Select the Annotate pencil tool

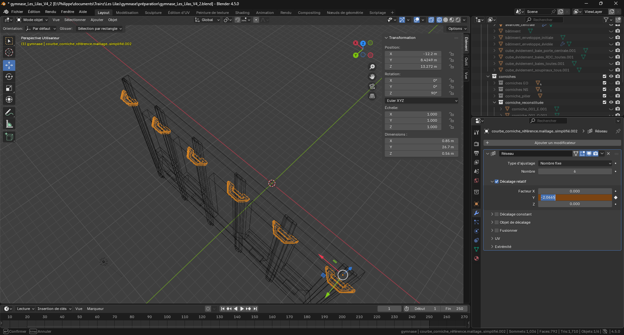point(9,113)
